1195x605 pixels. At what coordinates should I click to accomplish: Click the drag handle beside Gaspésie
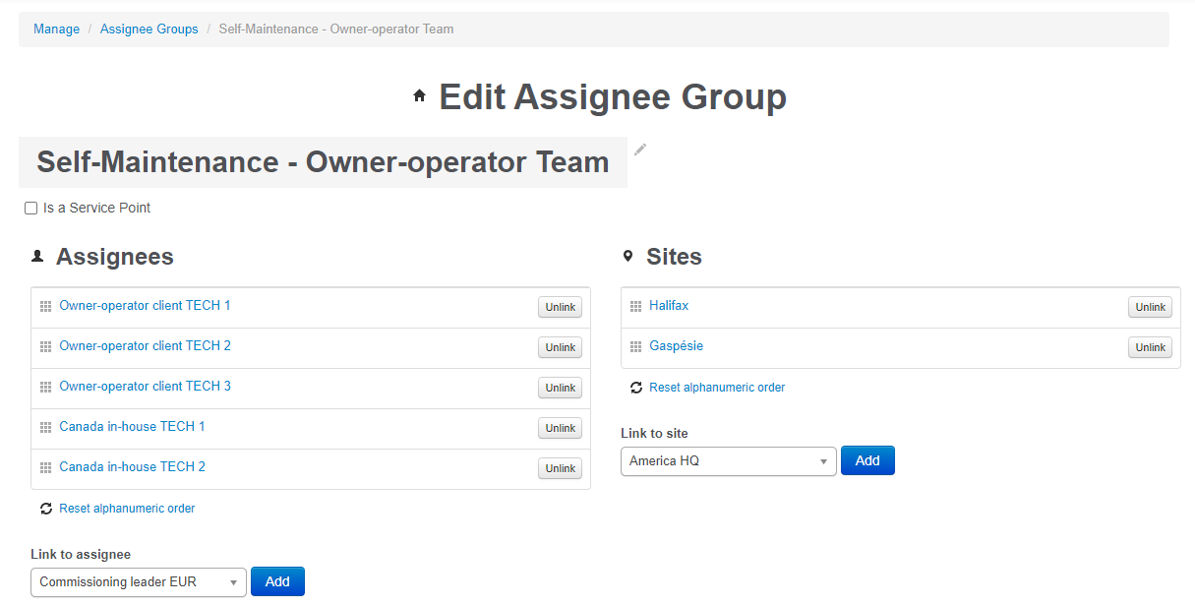[635, 346]
